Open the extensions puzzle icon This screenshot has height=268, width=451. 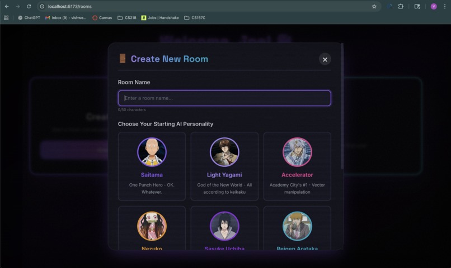pyautogui.click(x=401, y=6)
